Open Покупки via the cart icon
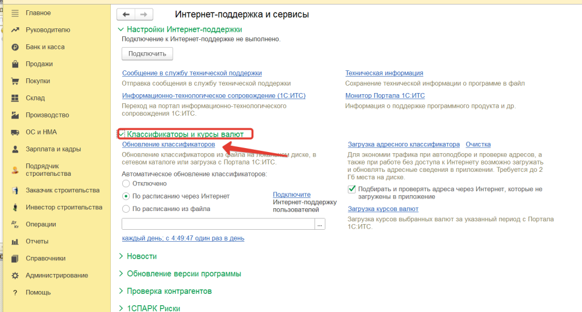 coord(15,81)
